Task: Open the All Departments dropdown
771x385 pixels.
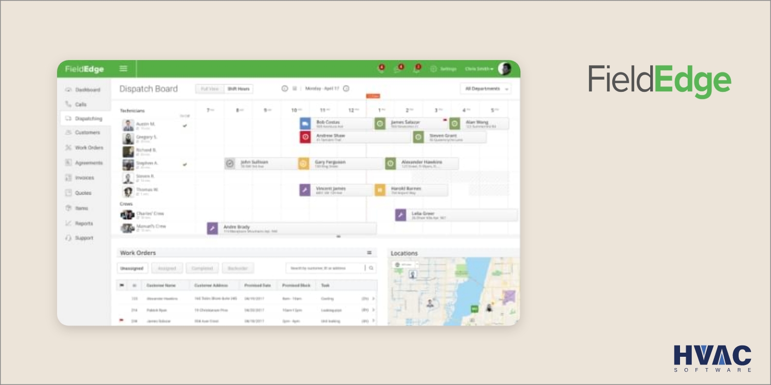Action: (x=486, y=89)
